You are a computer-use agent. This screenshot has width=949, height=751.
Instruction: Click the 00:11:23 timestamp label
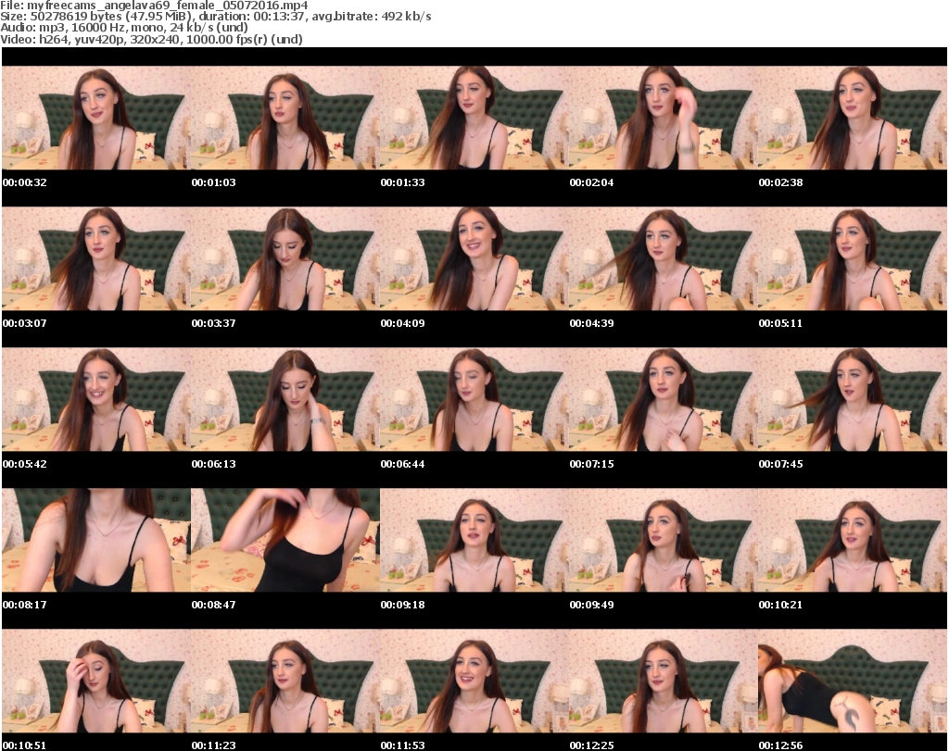click(x=214, y=745)
